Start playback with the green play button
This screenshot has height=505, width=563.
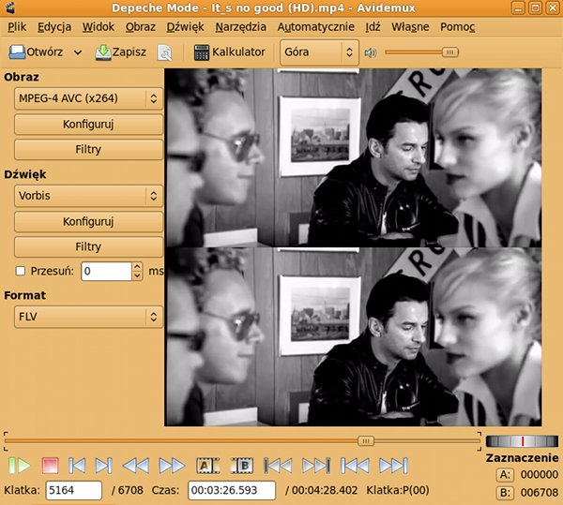point(20,466)
